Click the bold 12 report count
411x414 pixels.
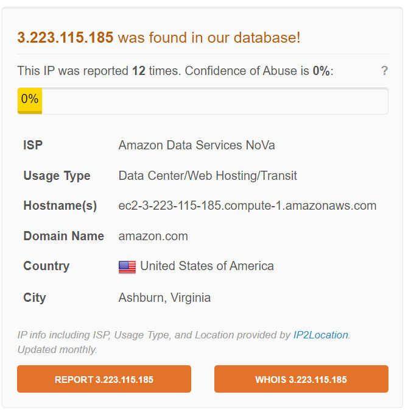[x=138, y=71]
